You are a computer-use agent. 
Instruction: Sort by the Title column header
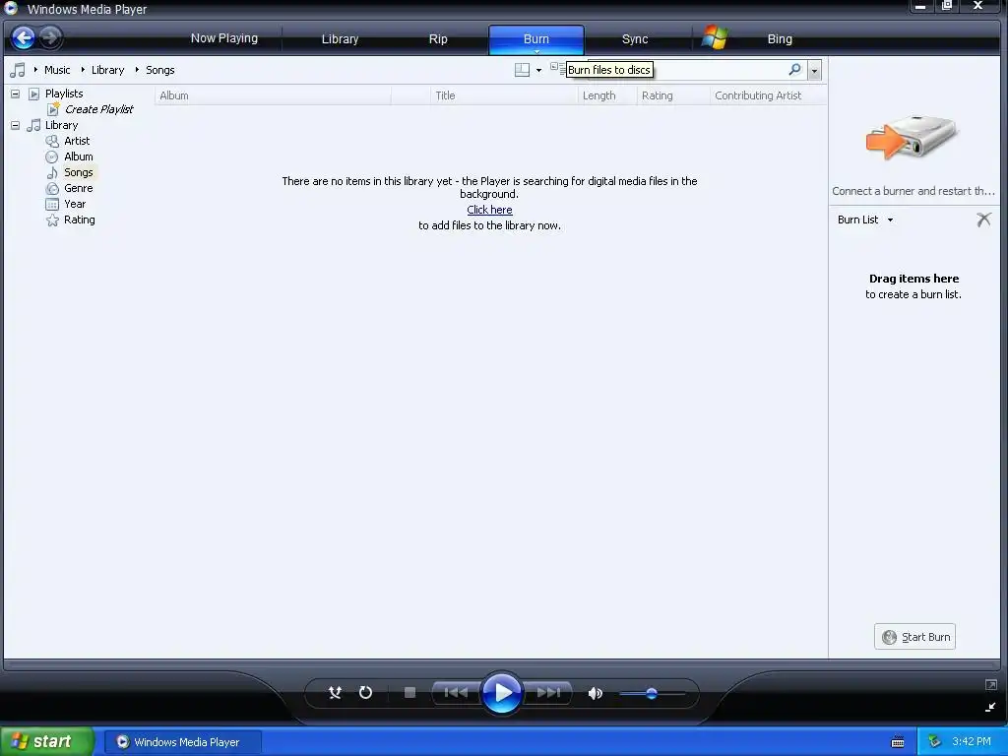click(504, 95)
